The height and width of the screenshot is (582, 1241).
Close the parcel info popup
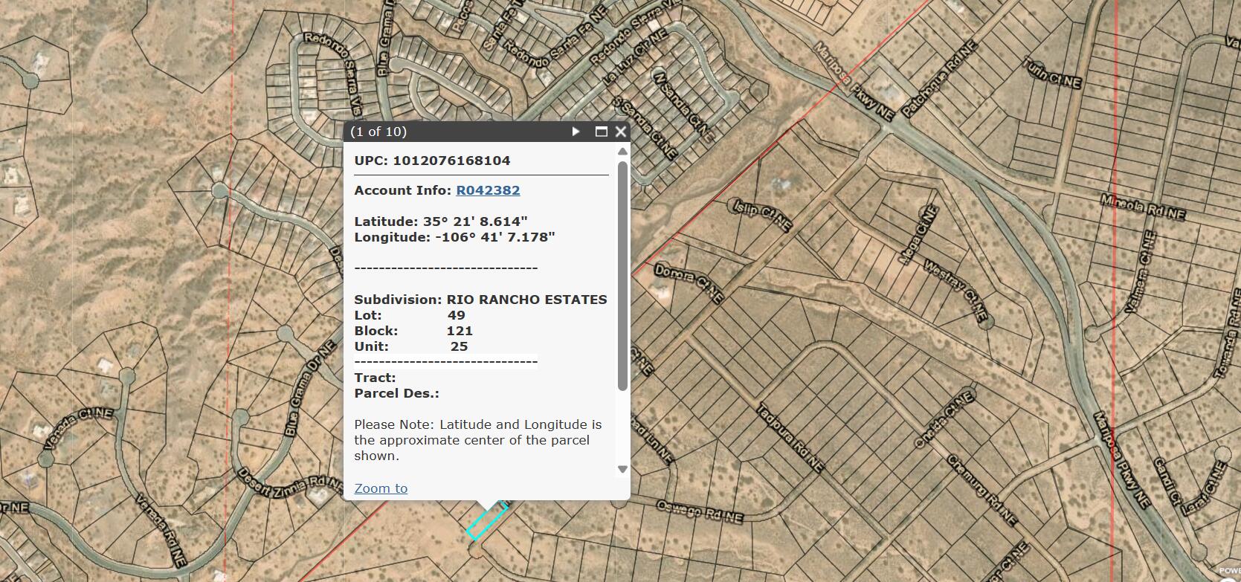point(620,132)
